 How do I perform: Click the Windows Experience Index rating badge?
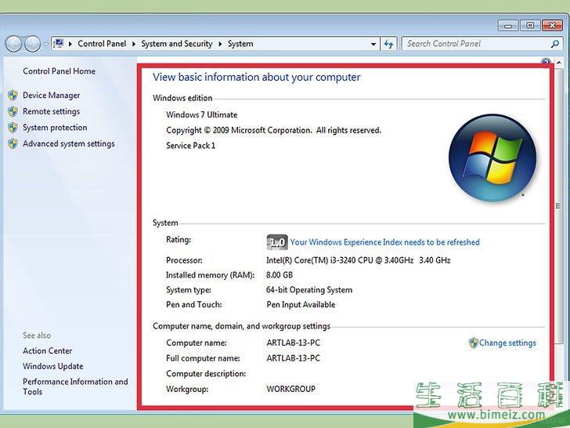point(277,242)
